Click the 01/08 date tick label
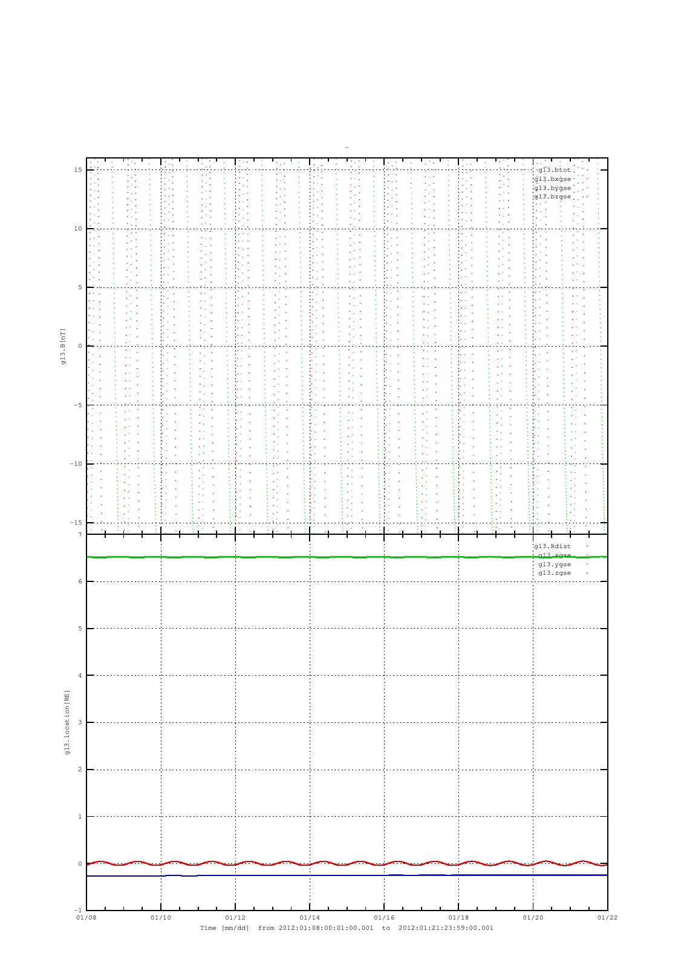The height and width of the screenshot is (968, 684). point(86,918)
